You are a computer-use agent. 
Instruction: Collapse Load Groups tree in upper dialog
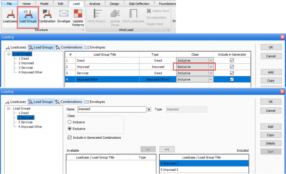pyautogui.click(x=9, y=54)
